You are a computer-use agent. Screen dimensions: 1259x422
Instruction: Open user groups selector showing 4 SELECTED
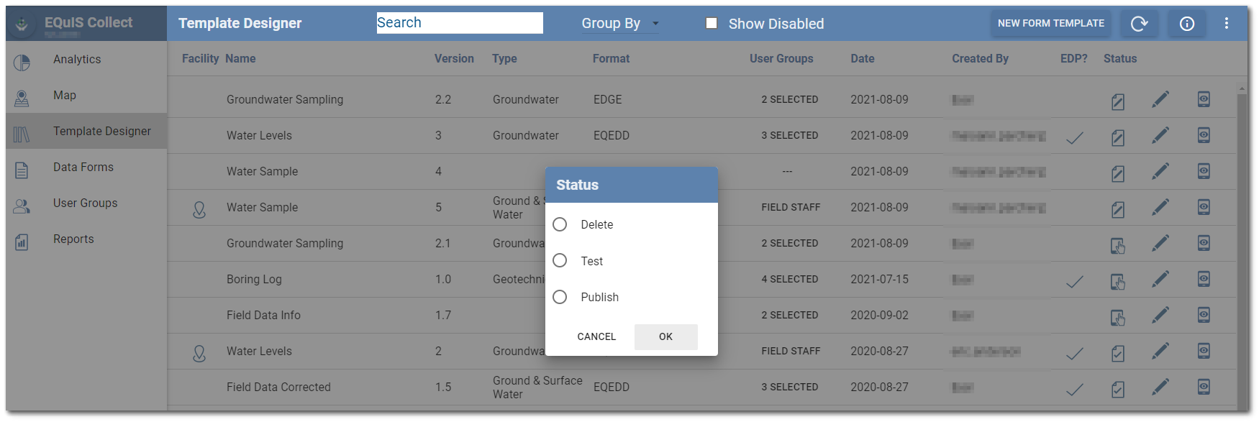789,280
